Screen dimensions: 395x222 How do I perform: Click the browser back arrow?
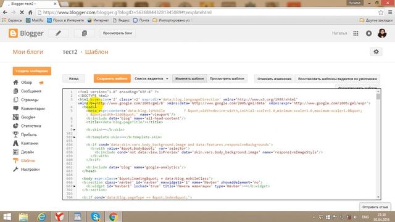point(5,12)
